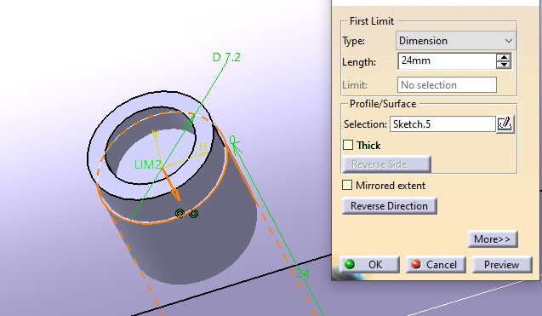This screenshot has width=542, height=316.
Task: Click the green OK indicator icon
Action: [x=350, y=264]
